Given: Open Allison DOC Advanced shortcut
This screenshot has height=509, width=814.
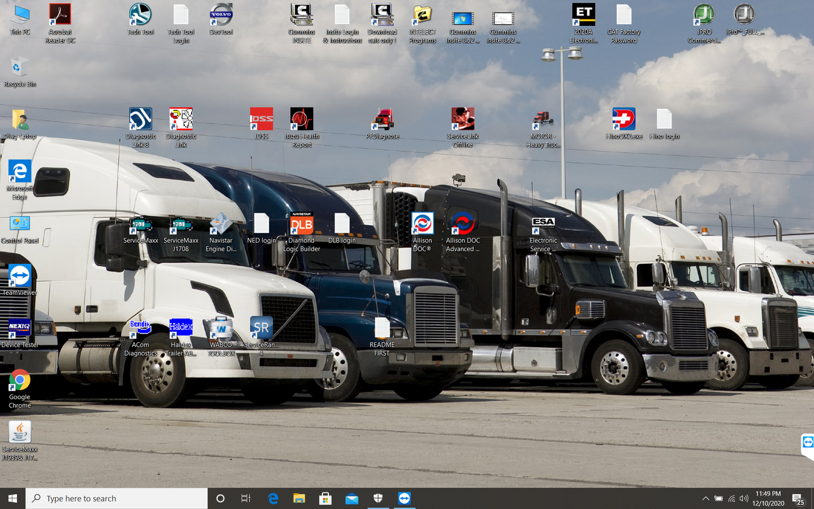Looking at the screenshot, I should [462, 232].
